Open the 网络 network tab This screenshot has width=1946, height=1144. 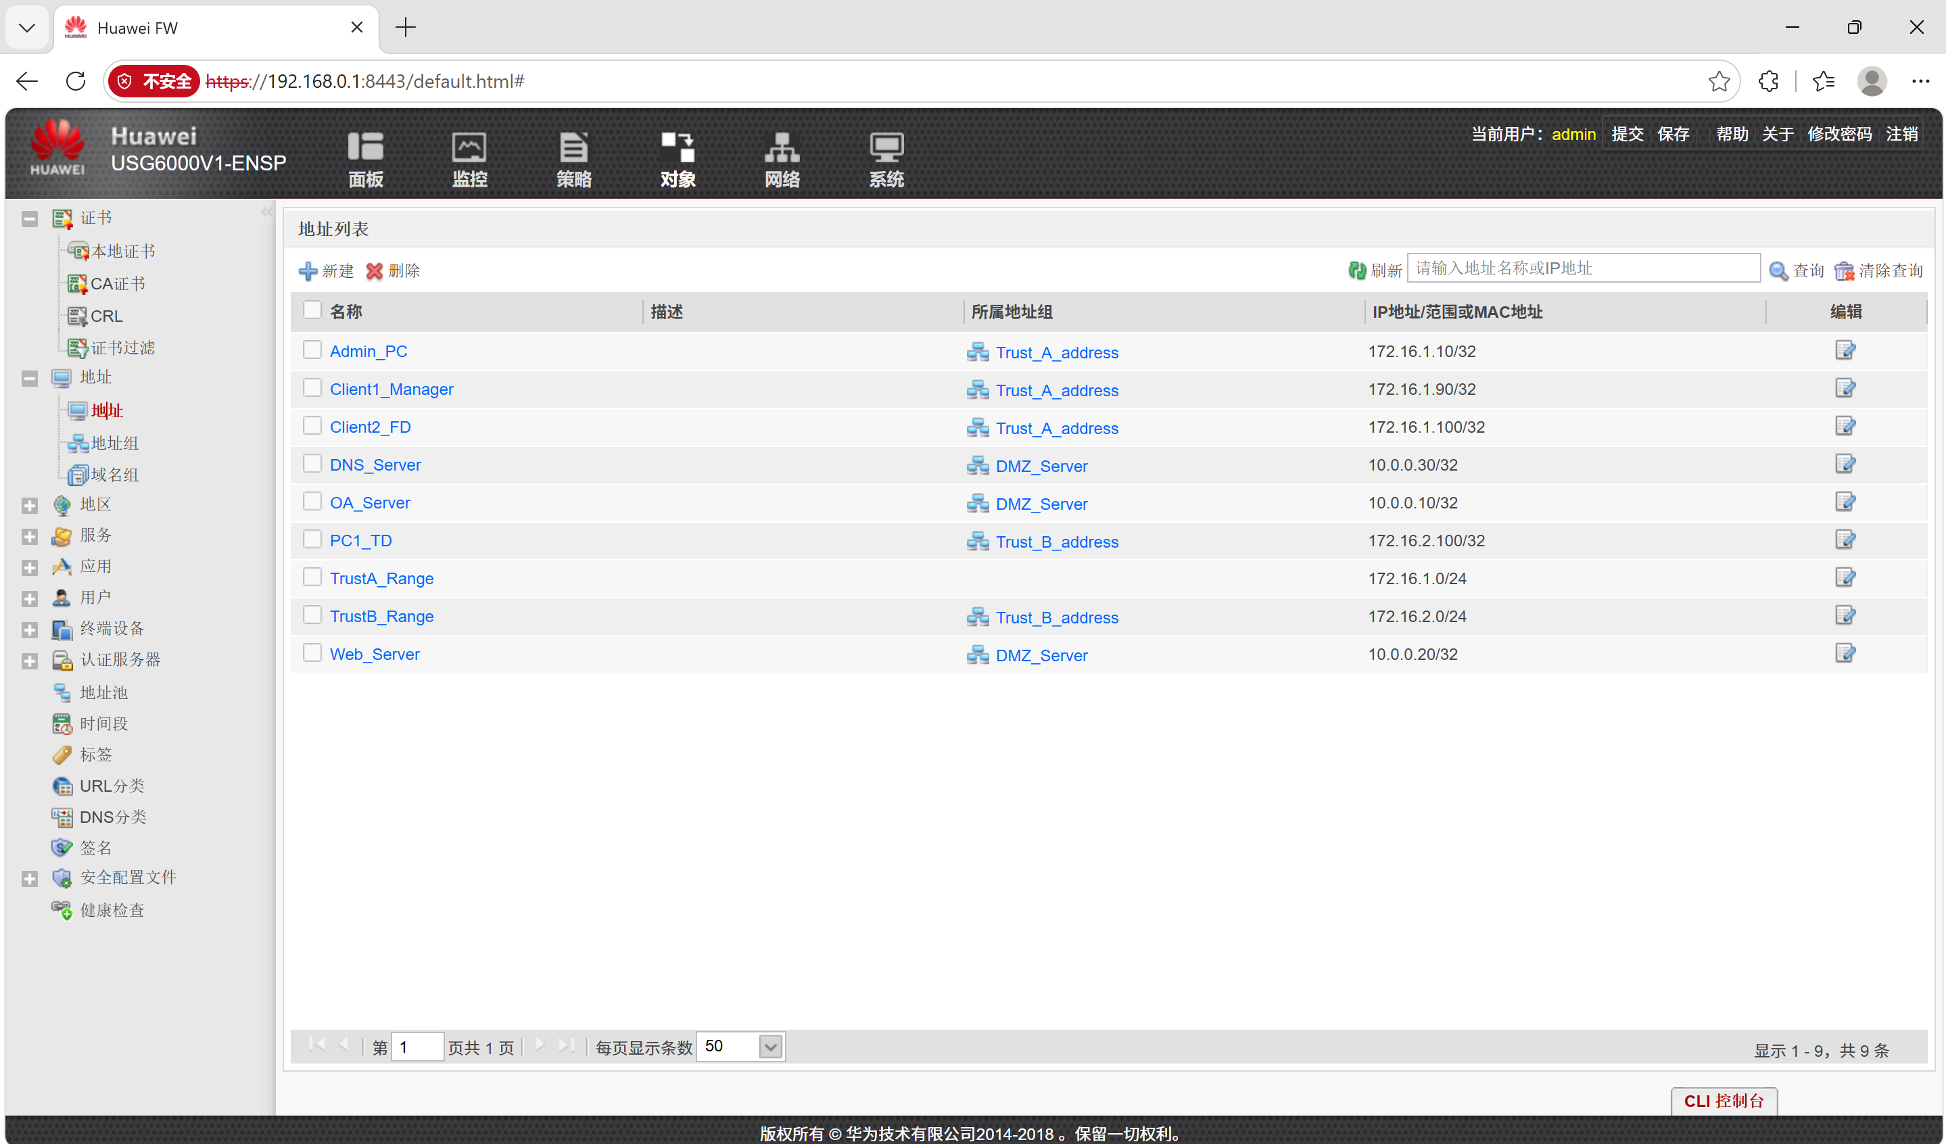point(782,159)
